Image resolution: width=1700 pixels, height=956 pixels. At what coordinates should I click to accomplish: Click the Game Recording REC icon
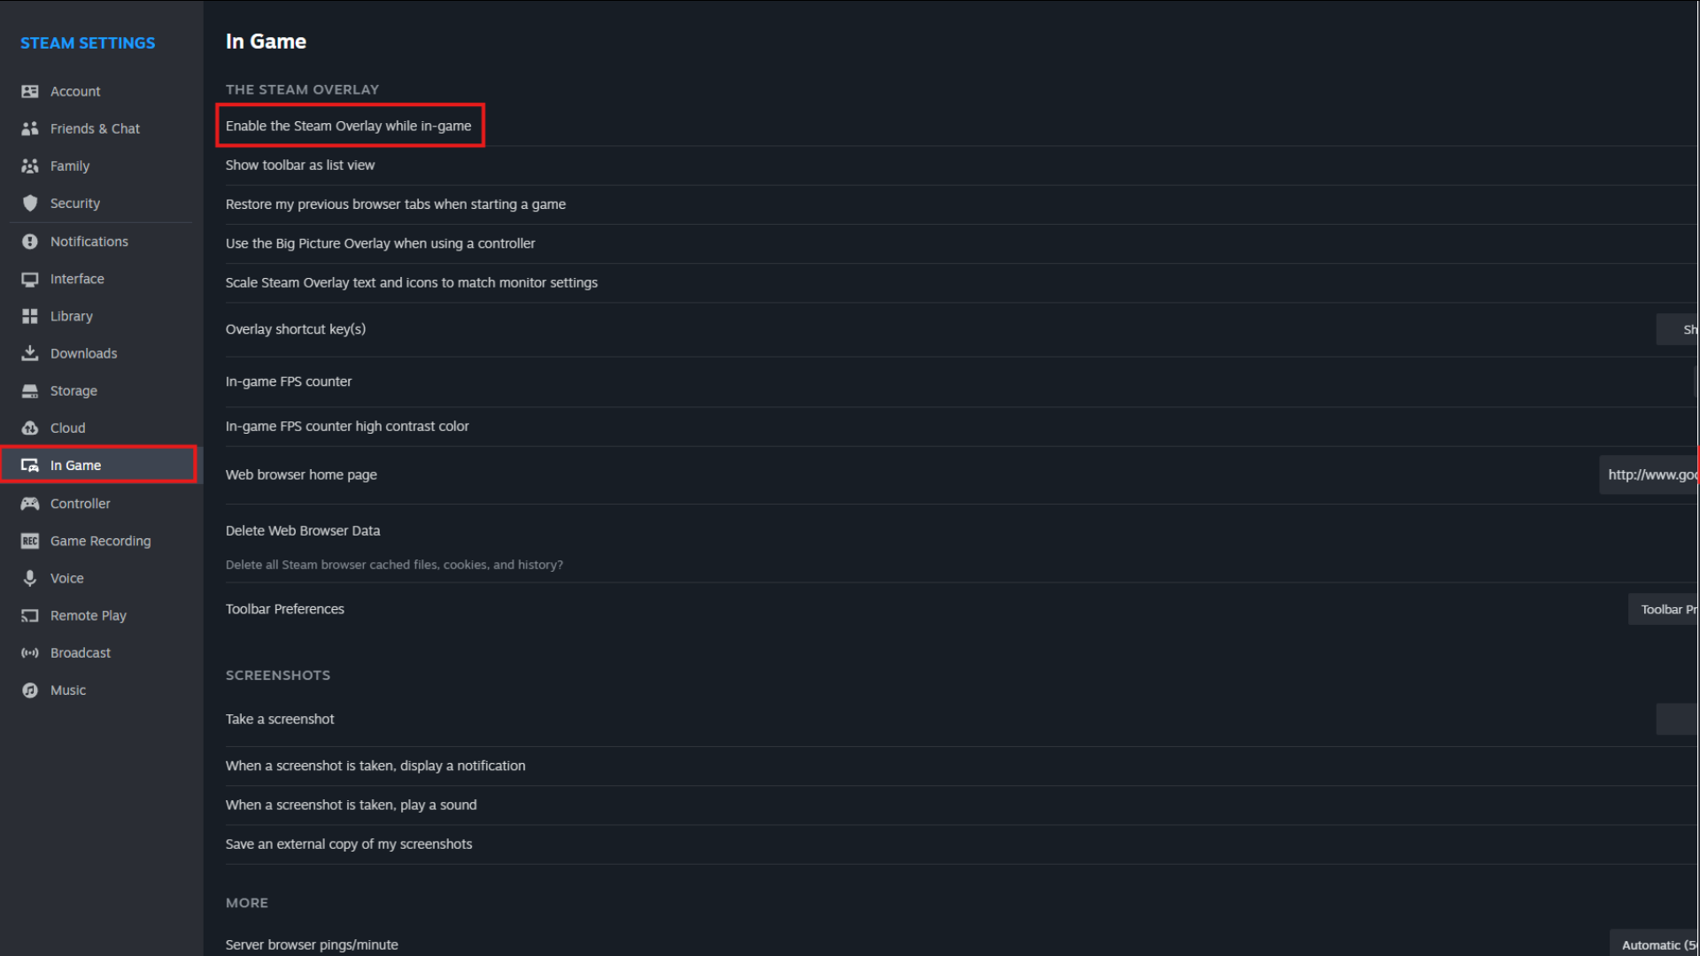pyautogui.click(x=30, y=541)
